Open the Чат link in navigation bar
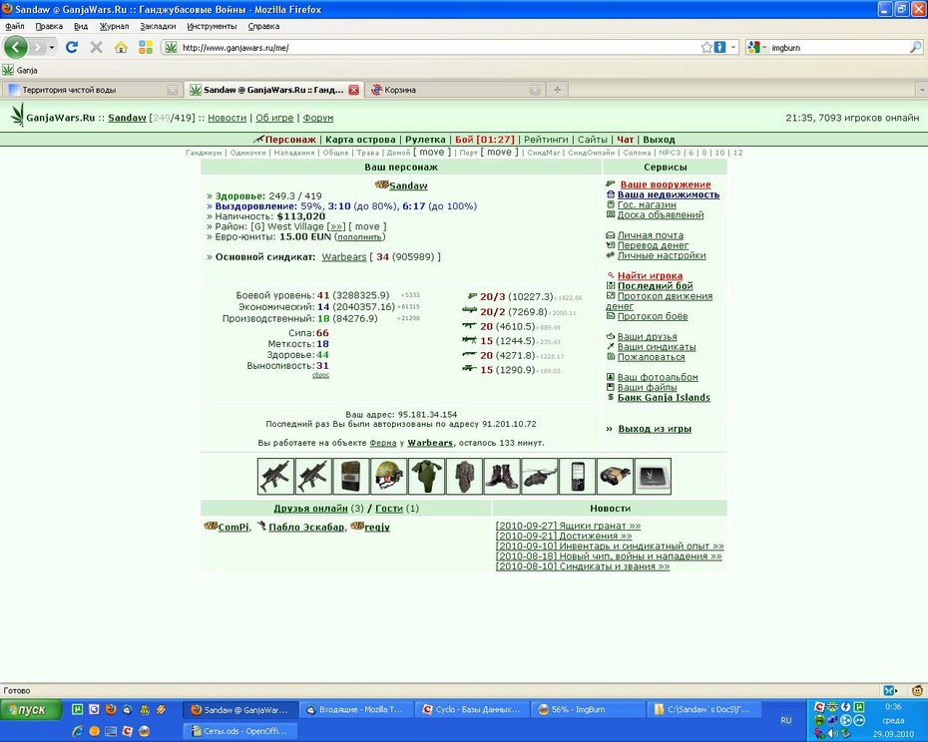 coord(625,140)
